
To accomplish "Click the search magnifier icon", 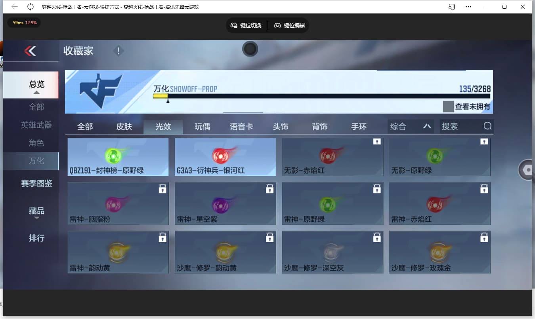I will pyautogui.click(x=487, y=126).
